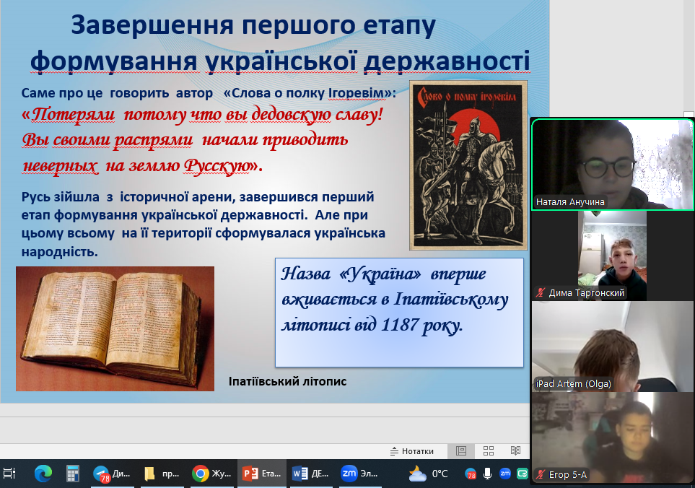This screenshot has width=695, height=488.
Task: Switch to the Word document on the taskbar
Action: (x=310, y=474)
